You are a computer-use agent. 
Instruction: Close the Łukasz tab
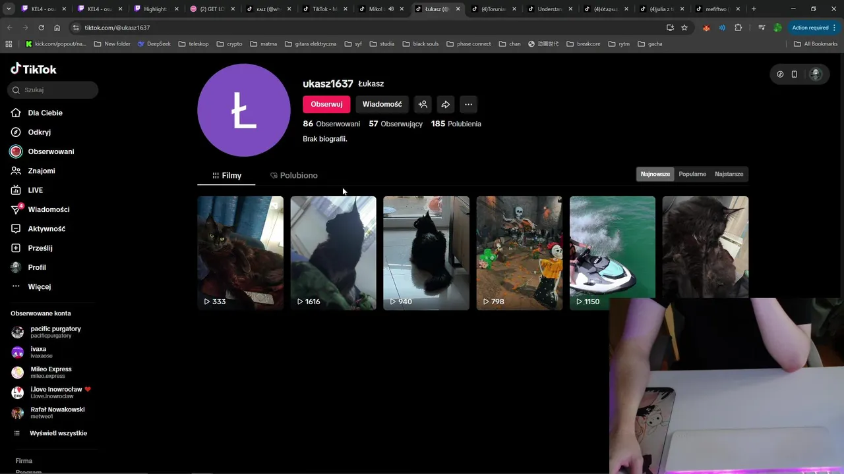(458, 9)
